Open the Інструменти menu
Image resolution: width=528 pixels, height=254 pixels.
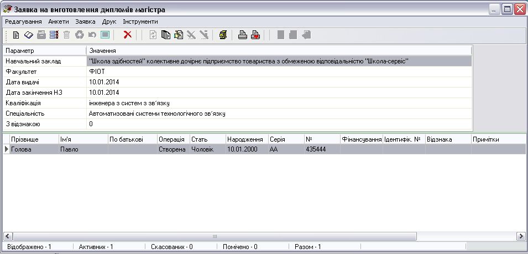pyautogui.click(x=140, y=22)
